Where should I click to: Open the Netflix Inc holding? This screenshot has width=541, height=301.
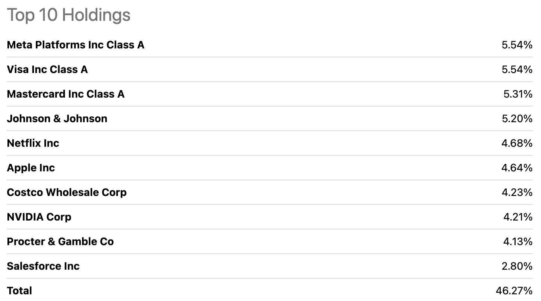(33, 143)
